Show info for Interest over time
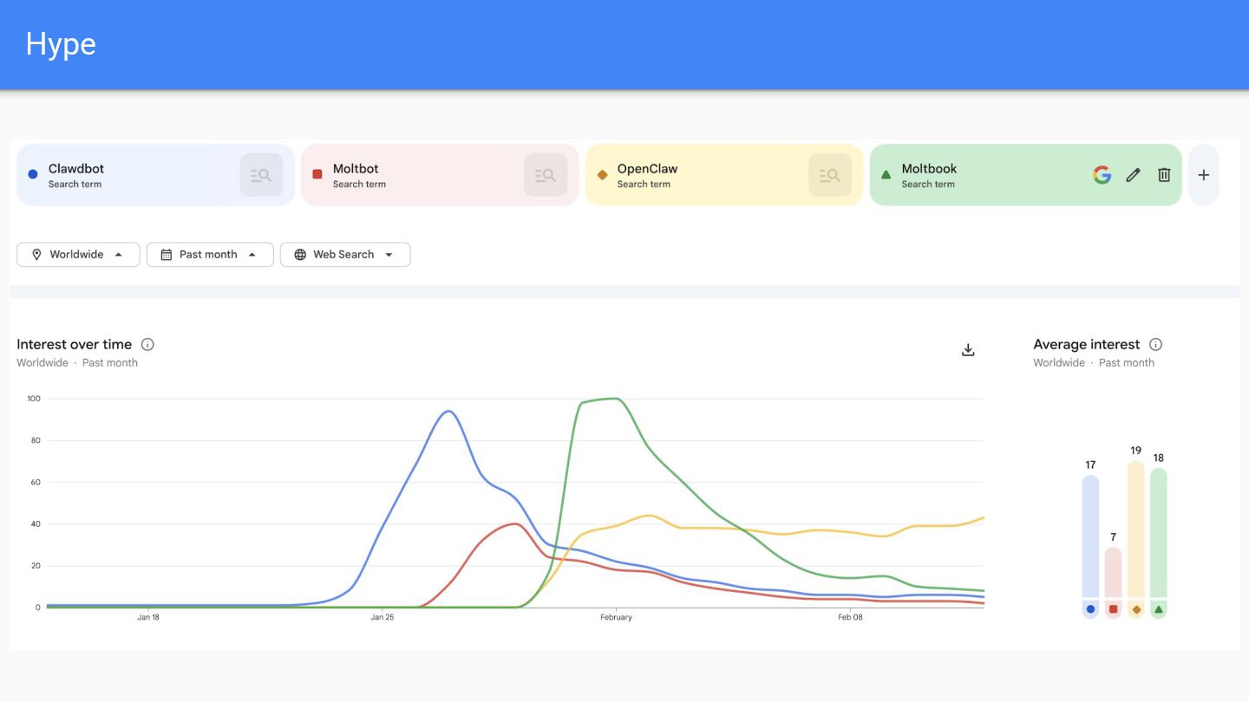 point(147,345)
